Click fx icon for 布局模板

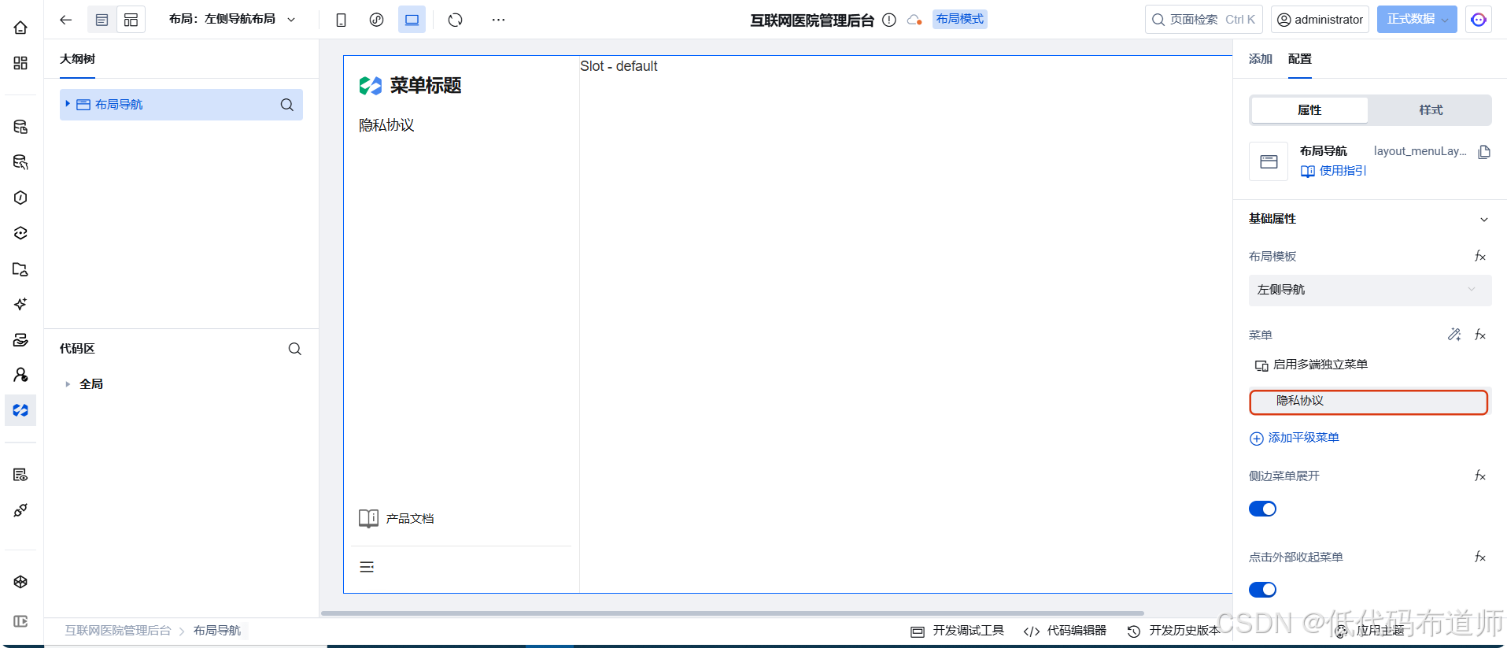coord(1479,256)
